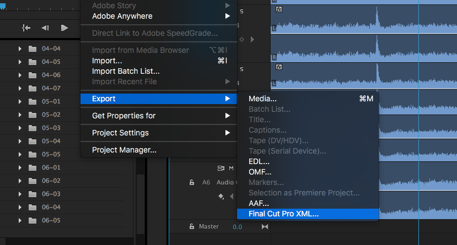This screenshot has height=245, width=457.
Task: Click the fx badge on the second audio clip
Action: tap(279, 67)
